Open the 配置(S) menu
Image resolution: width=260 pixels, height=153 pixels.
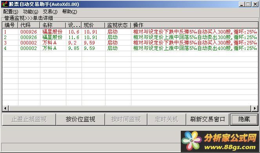pos(11,12)
